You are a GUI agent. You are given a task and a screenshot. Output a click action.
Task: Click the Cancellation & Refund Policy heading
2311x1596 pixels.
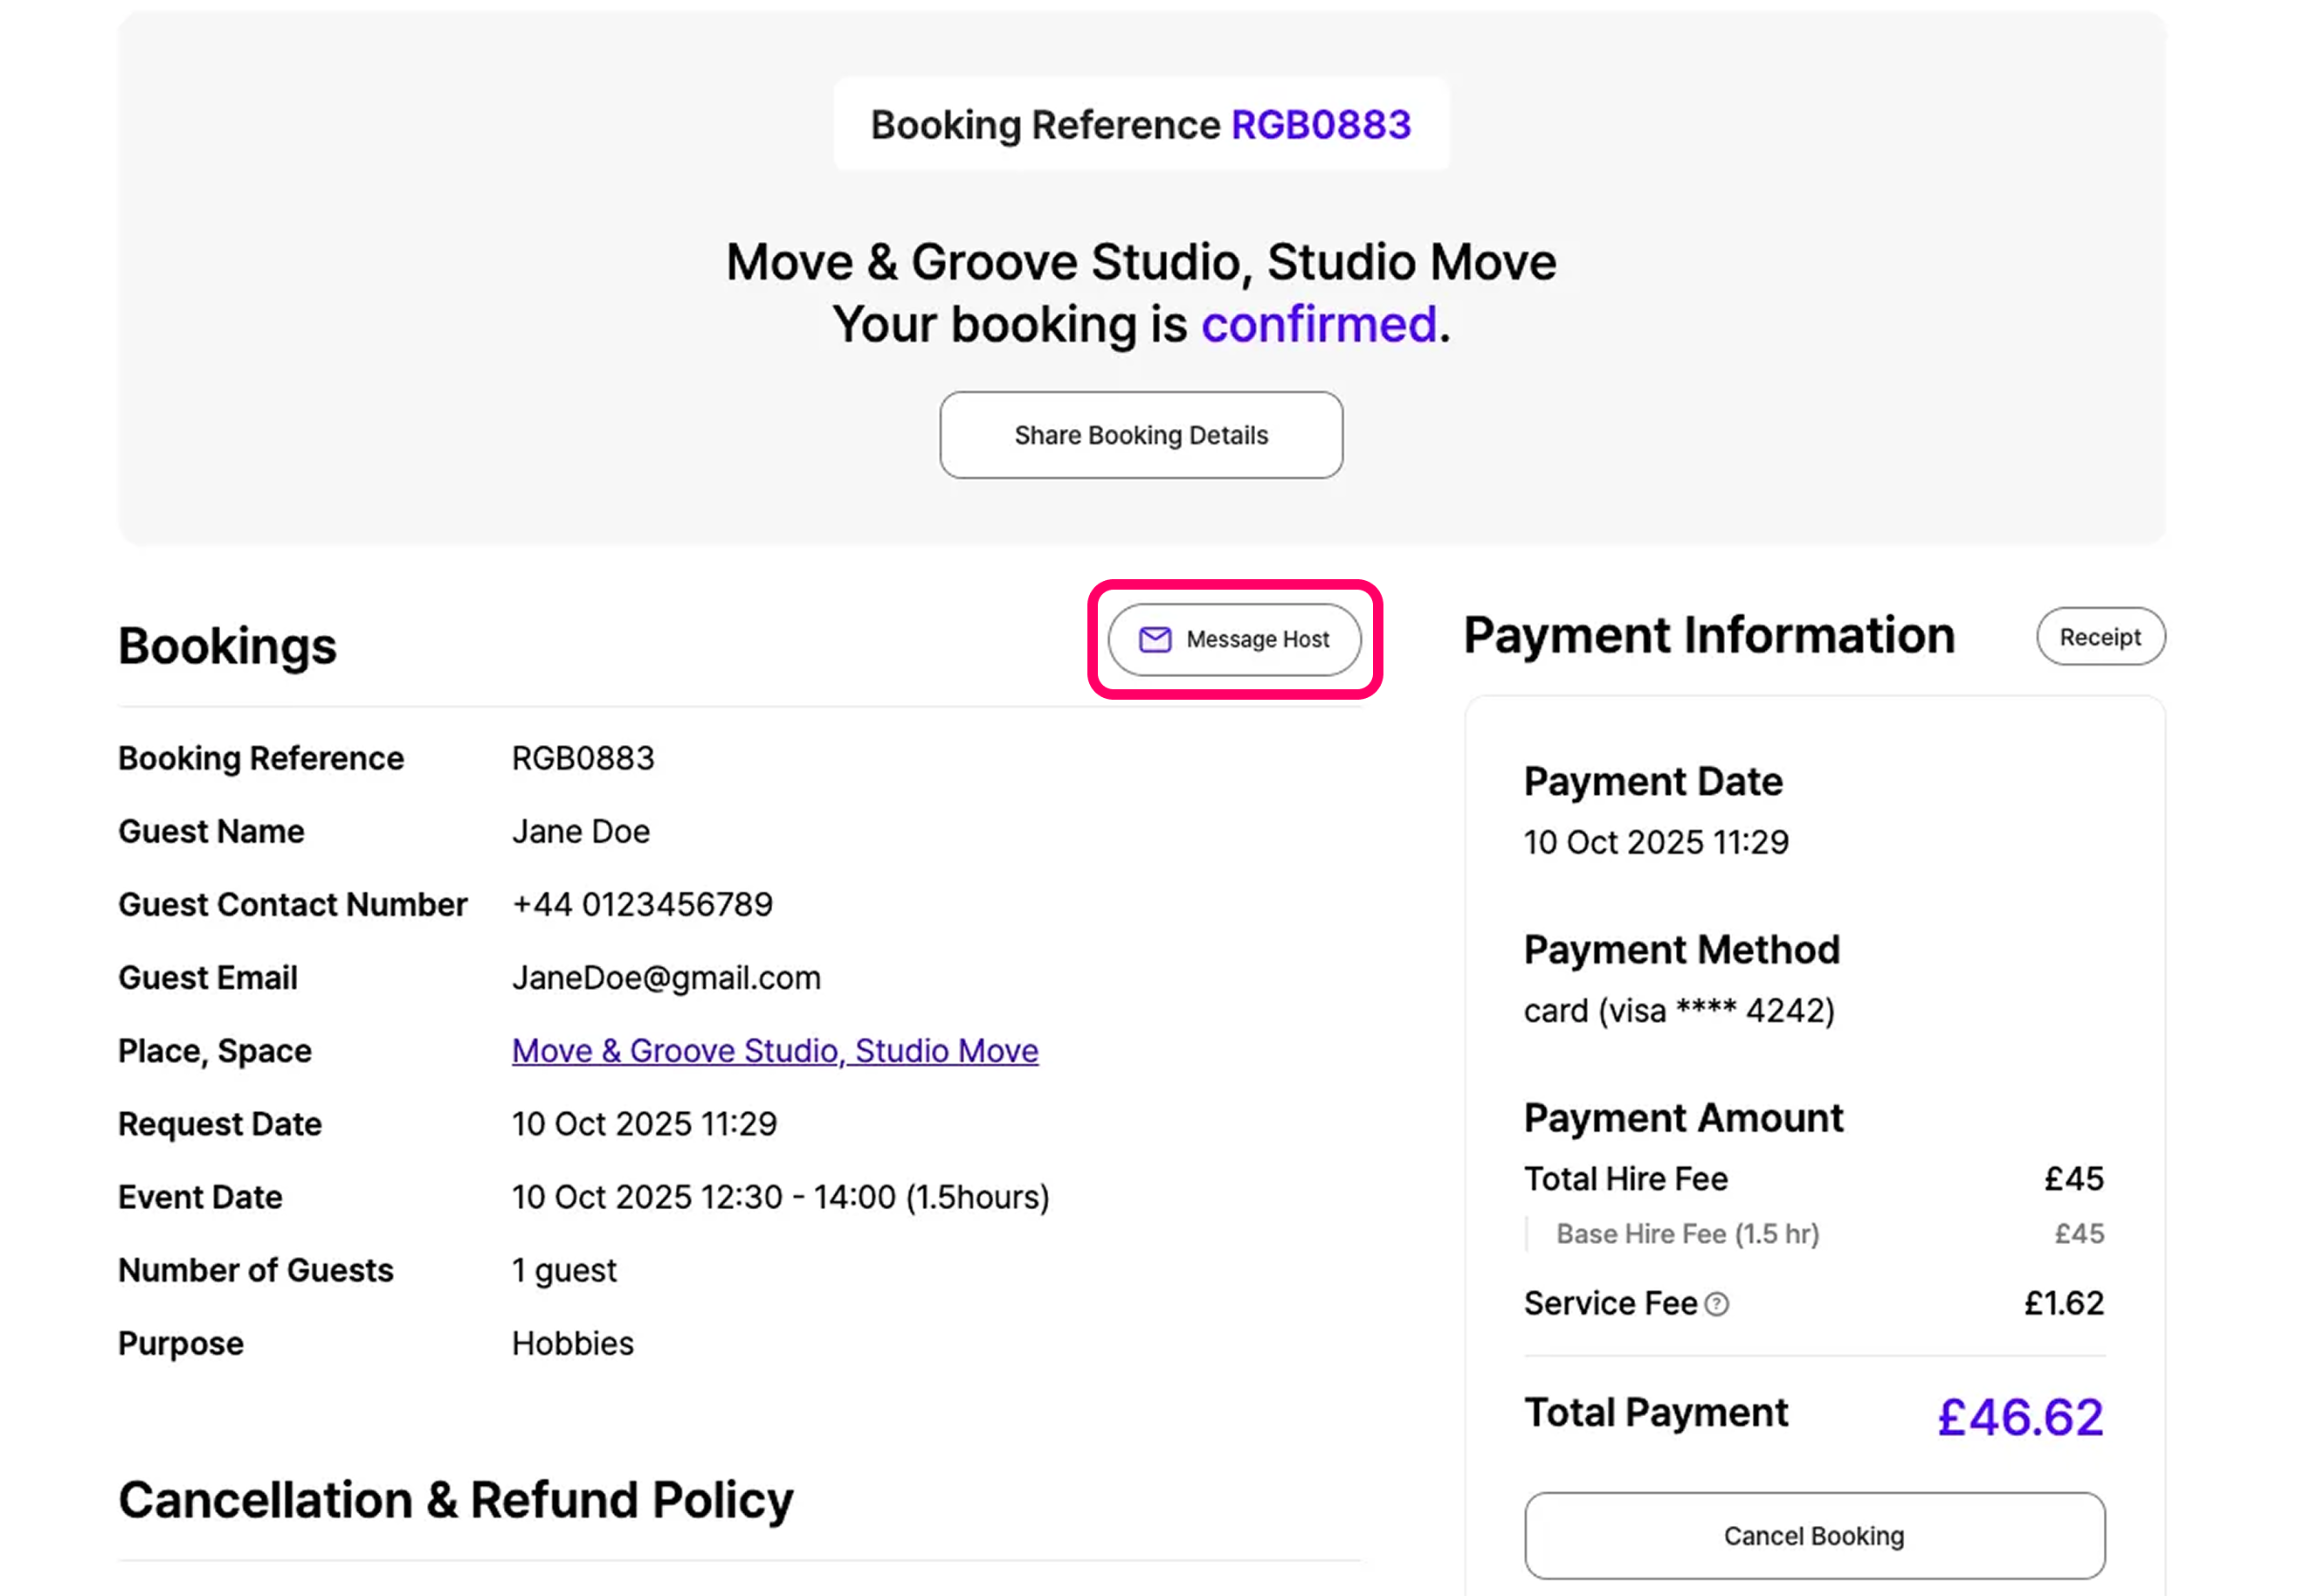click(x=456, y=1500)
